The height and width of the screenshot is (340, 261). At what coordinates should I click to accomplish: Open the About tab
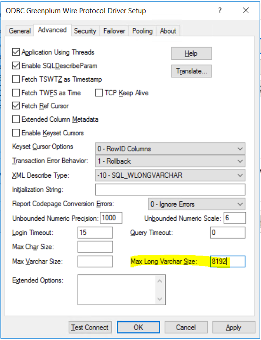[168, 31]
